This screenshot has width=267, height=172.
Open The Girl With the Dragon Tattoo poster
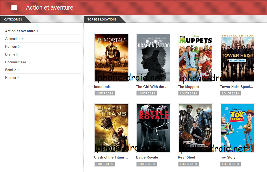154,58
